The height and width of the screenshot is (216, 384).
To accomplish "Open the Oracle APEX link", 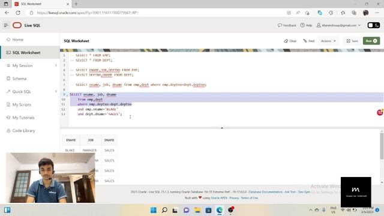I will point(219,198).
